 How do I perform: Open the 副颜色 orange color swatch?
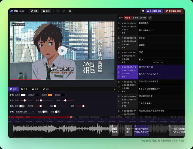click(x=50, y=95)
